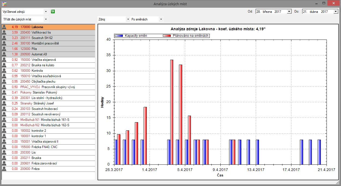
Task: Click the Plánováno na směnách legend label
Action: pyautogui.click(x=190, y=36)
